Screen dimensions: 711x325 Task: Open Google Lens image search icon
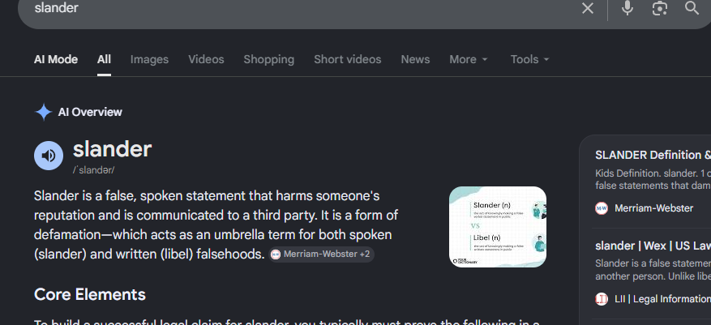(x=659, y=8)
